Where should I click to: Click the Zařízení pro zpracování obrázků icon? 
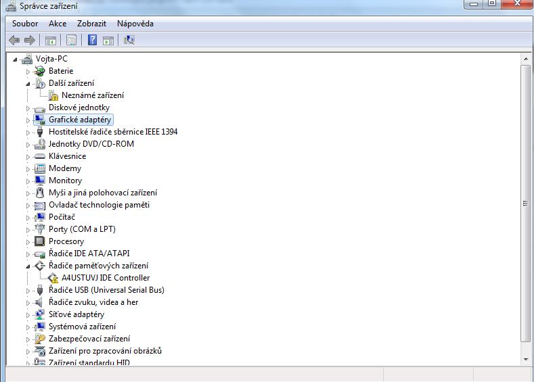(40, 351)
